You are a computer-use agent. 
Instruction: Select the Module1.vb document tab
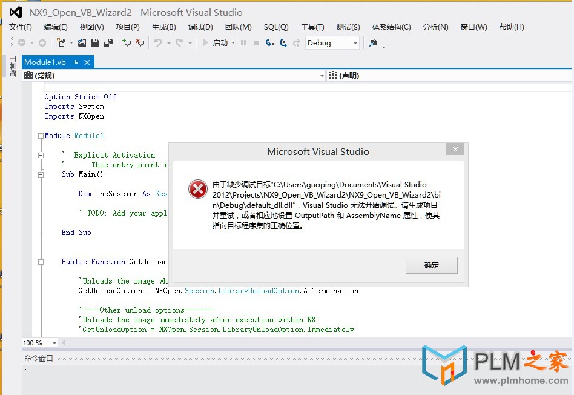(x=45, y=62)
